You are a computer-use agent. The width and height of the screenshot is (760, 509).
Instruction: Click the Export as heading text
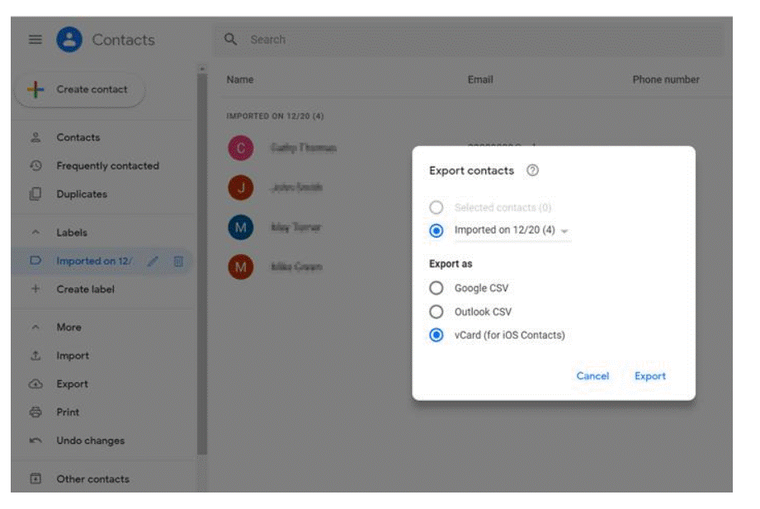click(451, 264)
